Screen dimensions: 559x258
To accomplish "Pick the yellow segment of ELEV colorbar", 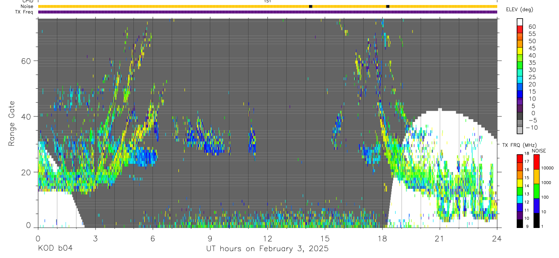I will point(520,51).
